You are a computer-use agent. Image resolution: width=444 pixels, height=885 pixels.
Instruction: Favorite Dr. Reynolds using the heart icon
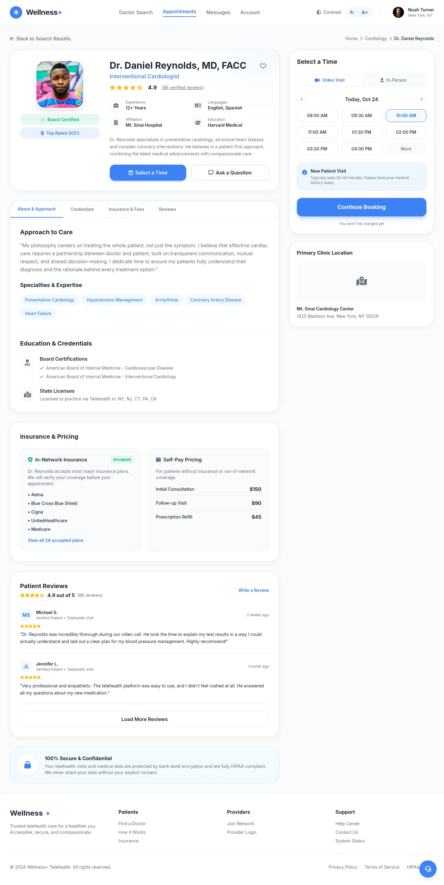pyautogui.click(x=263, y=66)
